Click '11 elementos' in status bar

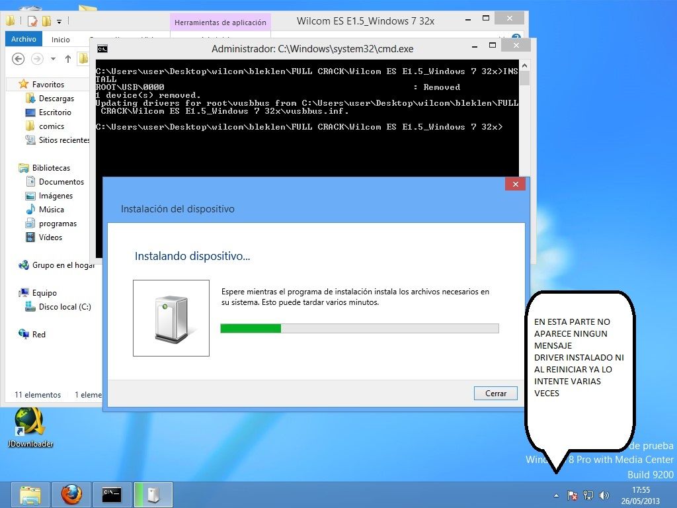tap(38, 395)
